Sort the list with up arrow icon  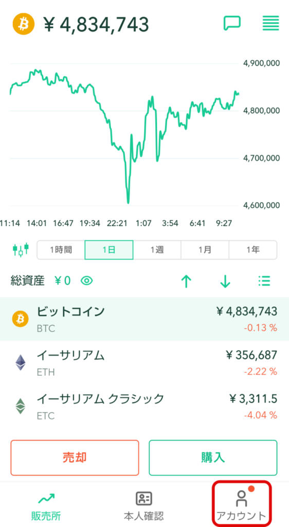(x=186, y=282)
